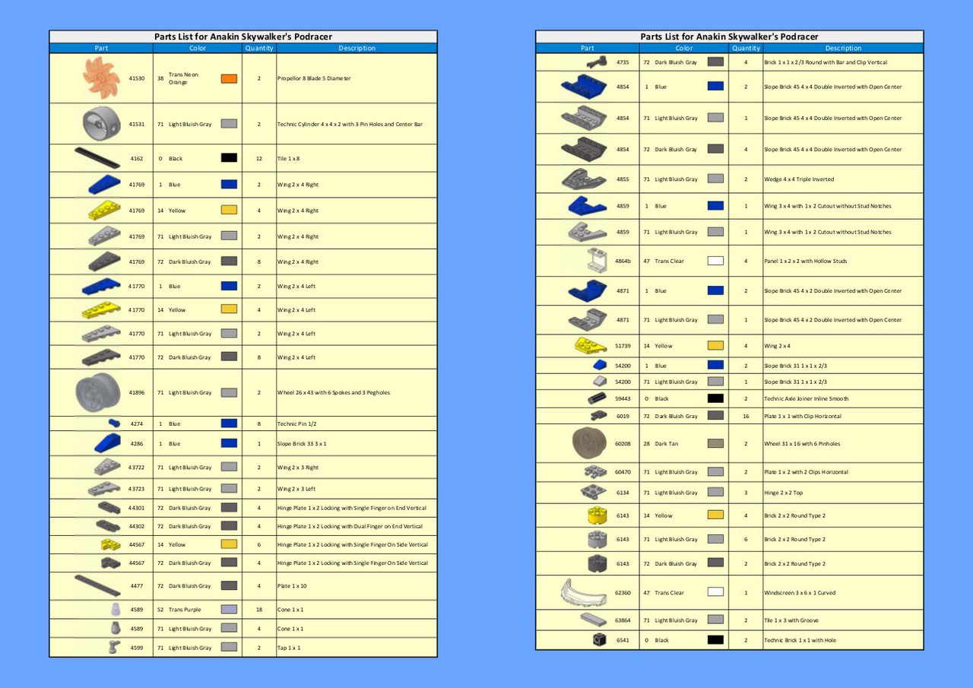Screen dimensions: 973x688
Task: Select the Tap 1 x 1 part image
Action: 115,648
